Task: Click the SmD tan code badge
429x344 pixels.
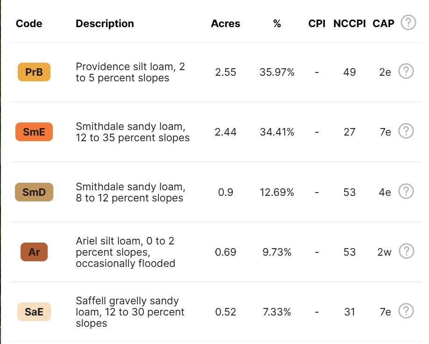Action: tap(34, 192)
